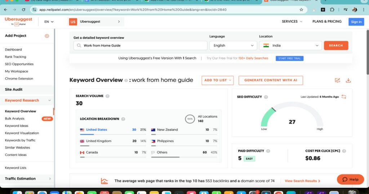Click paid difficulty help icon
Viewport: 369px width, 194px height.
point(268,151)
